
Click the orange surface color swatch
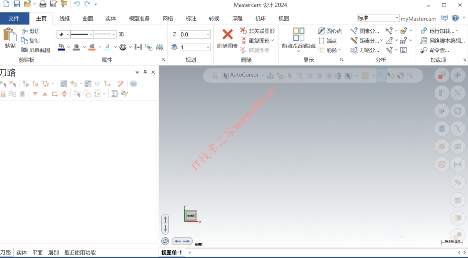point(92,47)
